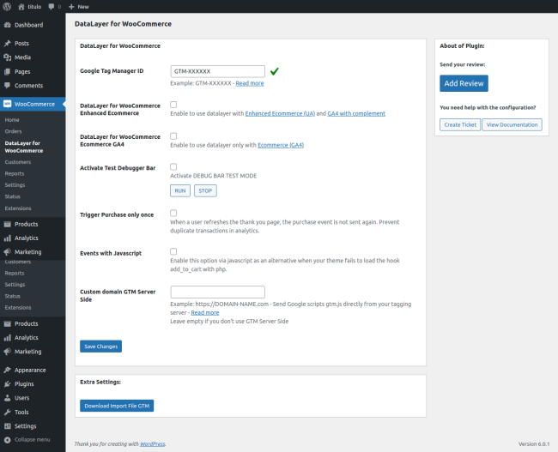This screenshot has height=452, width=558.
Task: Click the Add Review button
Action: point(464,83)
